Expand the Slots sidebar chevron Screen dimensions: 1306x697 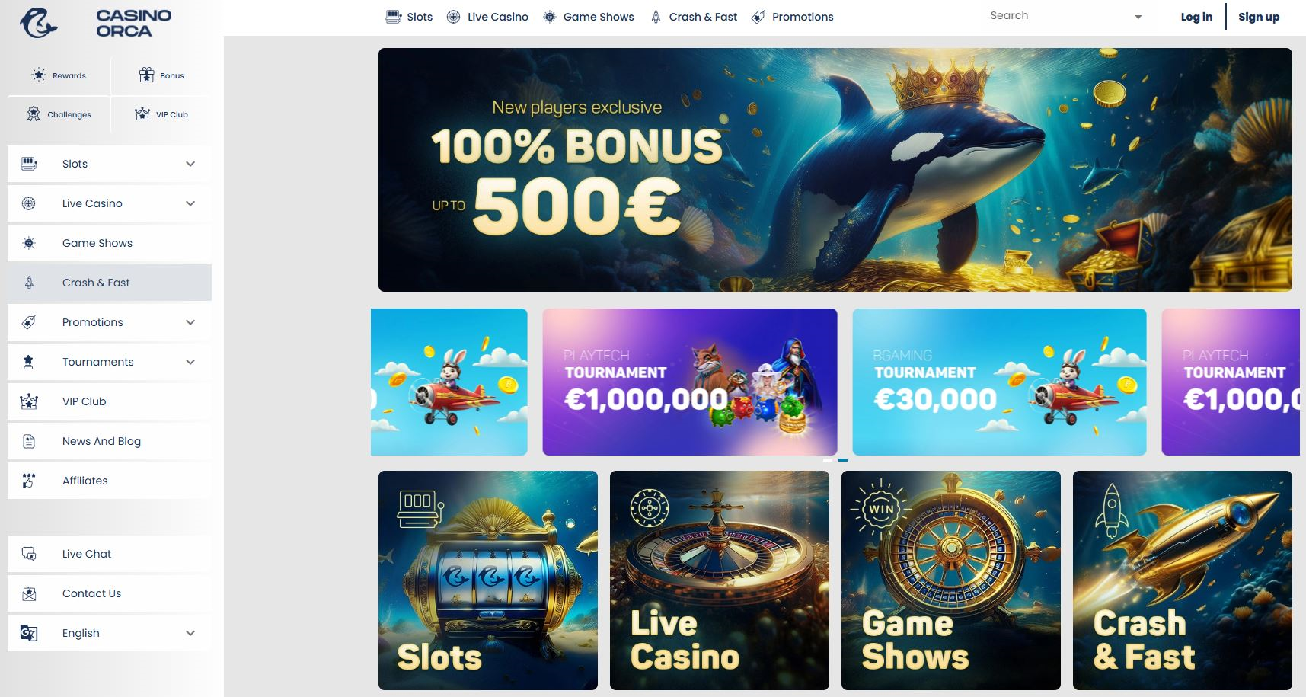(190, 164)
